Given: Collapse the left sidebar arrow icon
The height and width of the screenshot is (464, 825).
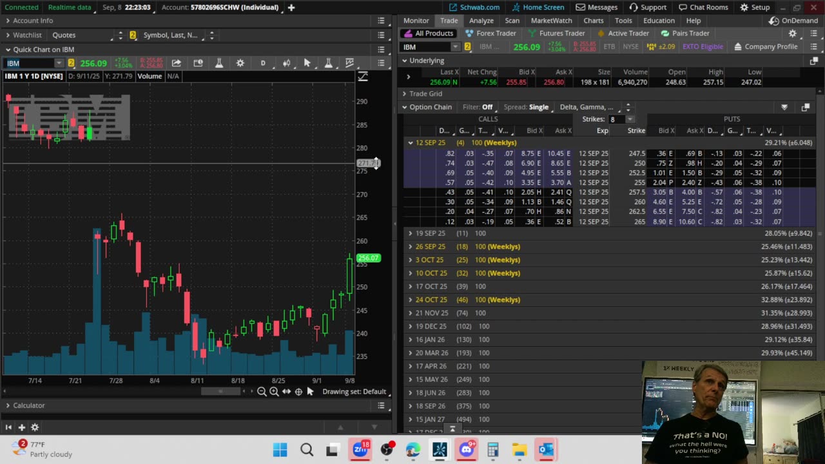Looking at the screenshot, I should click(8, 427).
